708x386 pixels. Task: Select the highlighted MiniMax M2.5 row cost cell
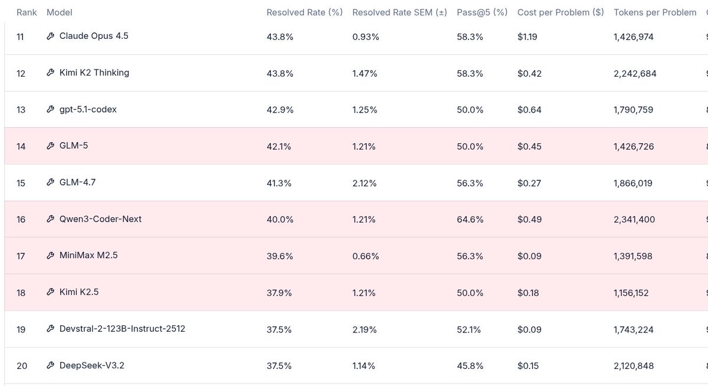click(x=527, y=256)
